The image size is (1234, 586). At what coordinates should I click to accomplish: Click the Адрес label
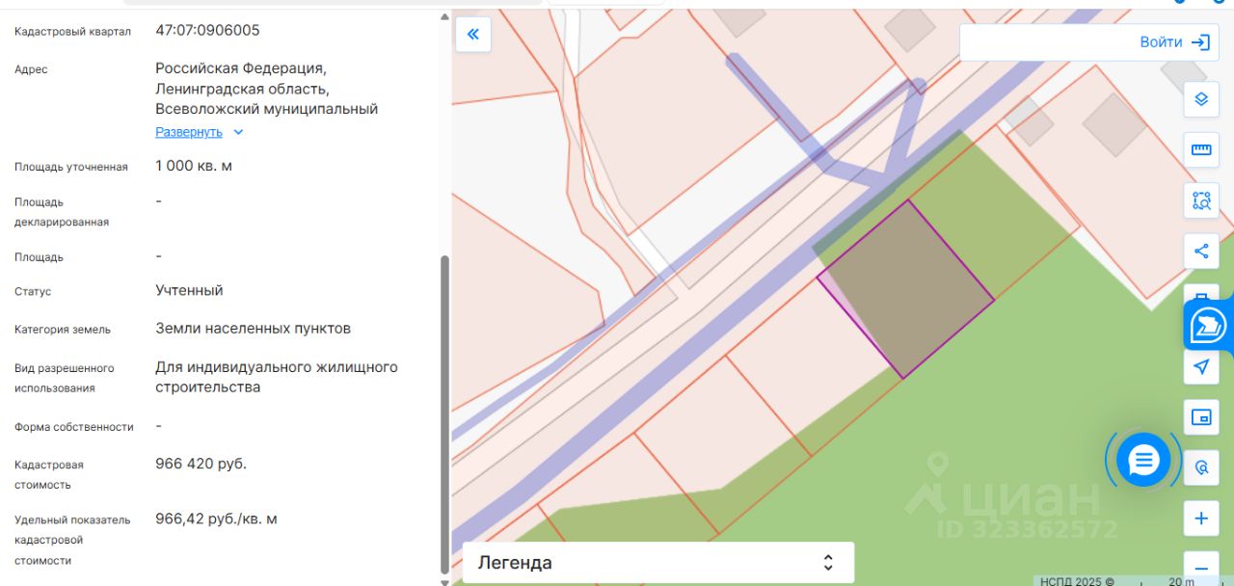(x=31, y=69)
